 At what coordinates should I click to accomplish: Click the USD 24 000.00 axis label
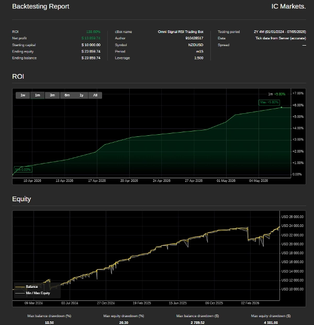coord(292,226)
